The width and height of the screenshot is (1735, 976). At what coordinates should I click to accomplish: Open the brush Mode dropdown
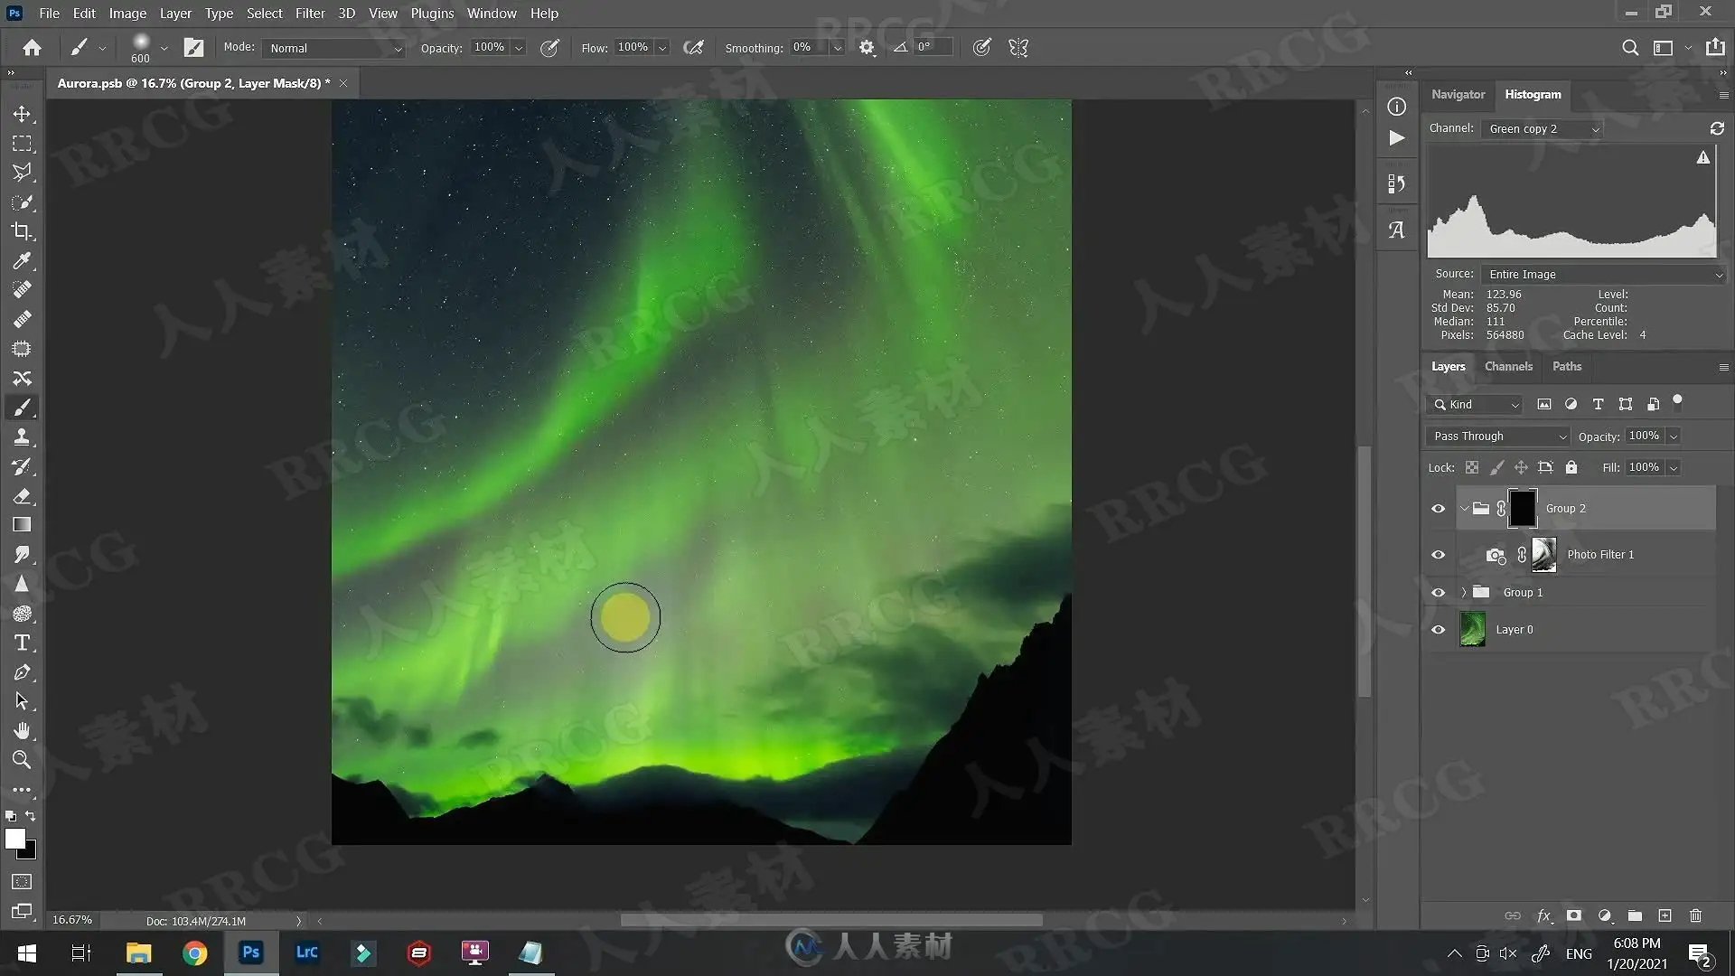point(333,48)
